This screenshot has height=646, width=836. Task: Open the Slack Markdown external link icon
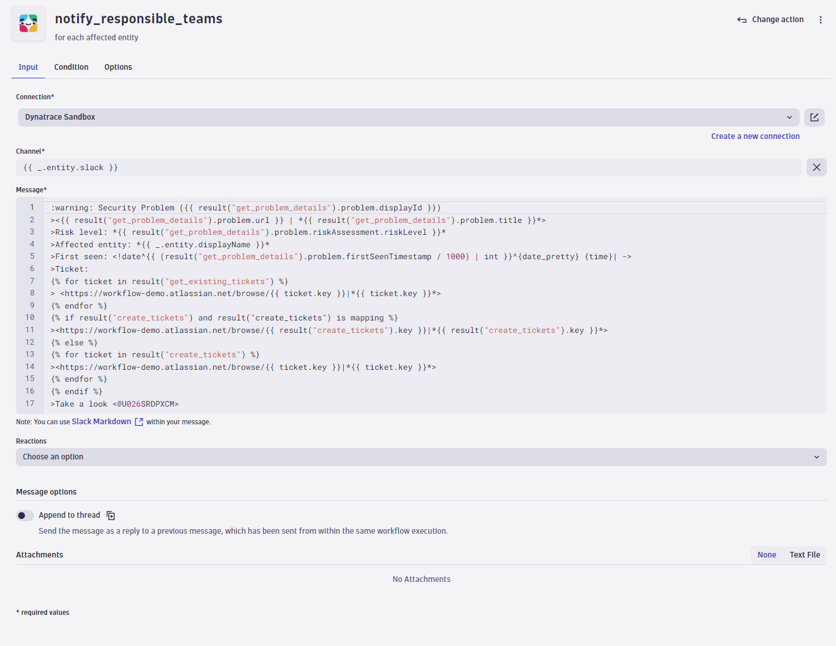139,422
